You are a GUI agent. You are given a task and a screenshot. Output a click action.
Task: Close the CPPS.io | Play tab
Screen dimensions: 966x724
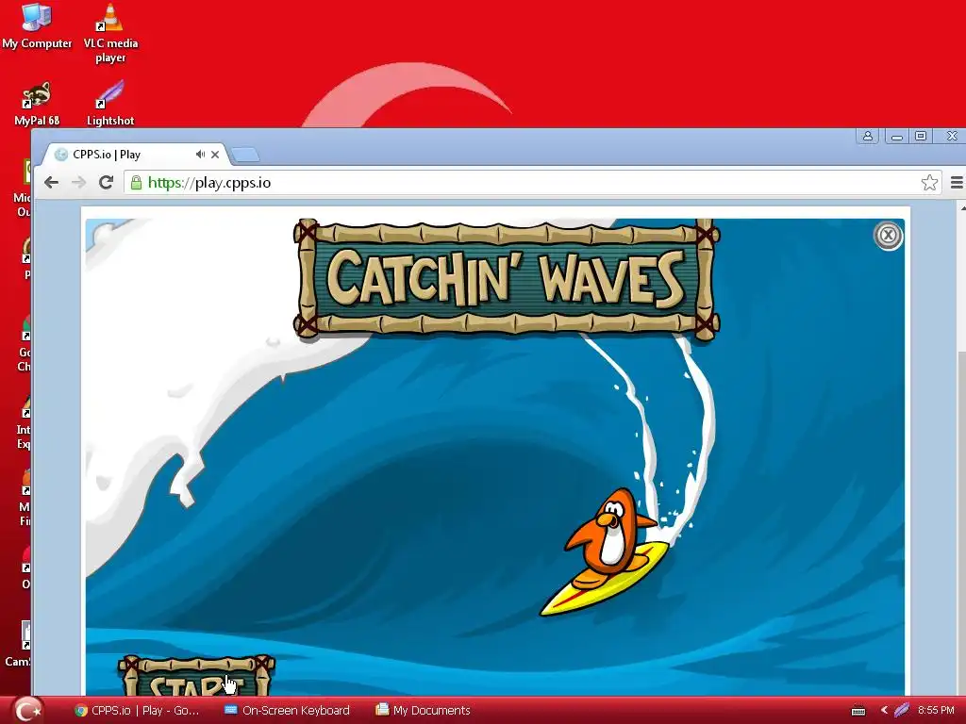coord(215,155)
